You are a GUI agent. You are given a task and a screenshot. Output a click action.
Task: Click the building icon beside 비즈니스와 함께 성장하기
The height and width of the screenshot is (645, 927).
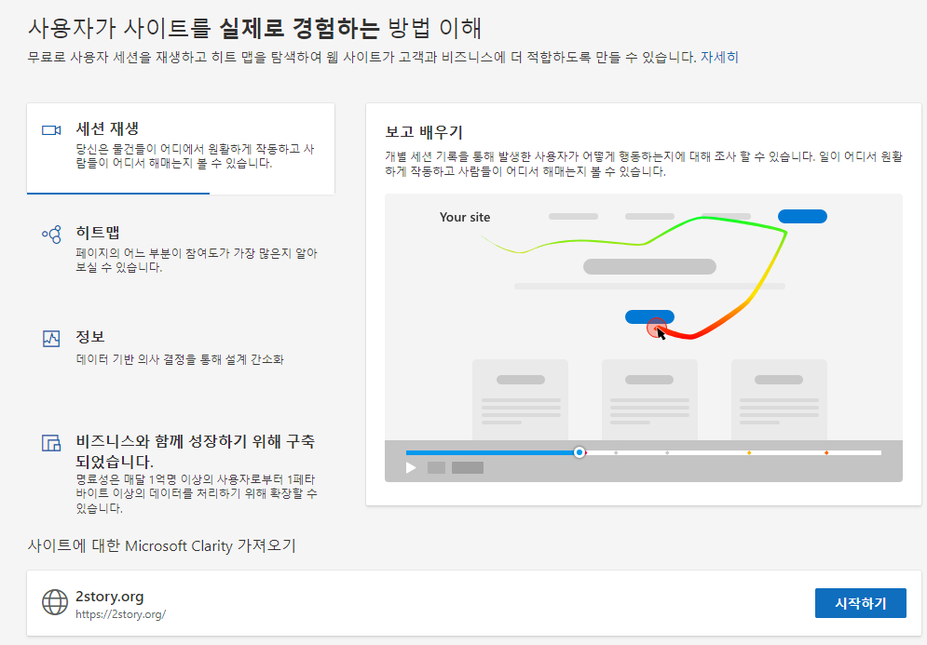51,445
